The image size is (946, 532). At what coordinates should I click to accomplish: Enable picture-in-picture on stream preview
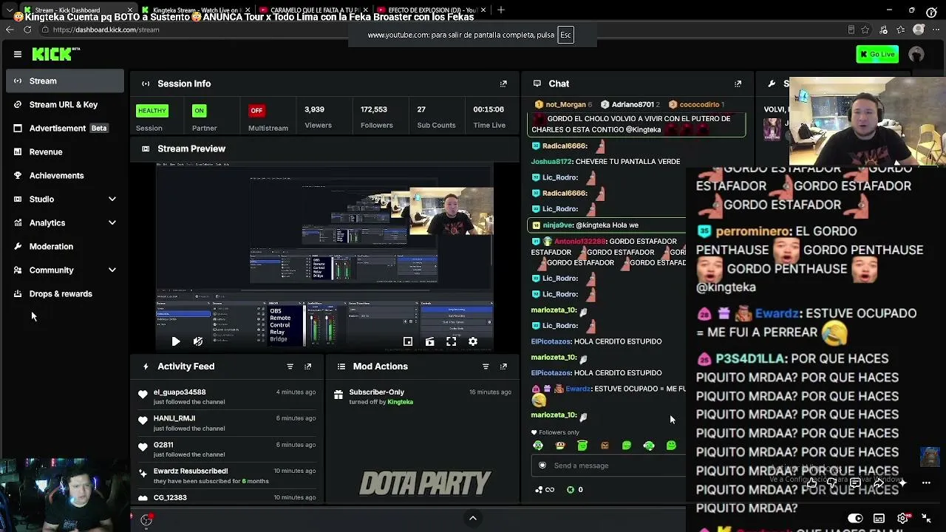coord(408,341)
